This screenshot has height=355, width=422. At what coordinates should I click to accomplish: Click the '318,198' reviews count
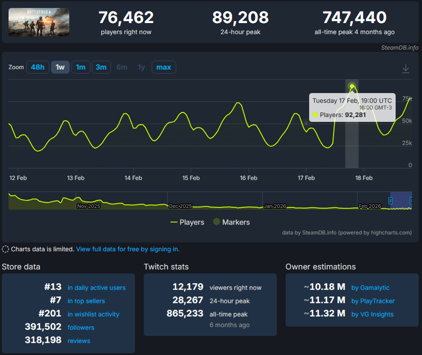pos(43,340)
